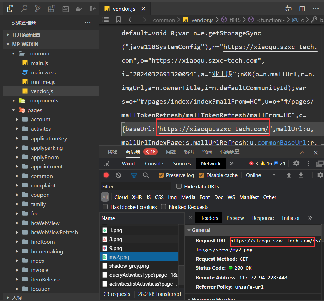Select the All request filter
The height and width of the screenshot is (301, 324).
(x=105, y=197)
